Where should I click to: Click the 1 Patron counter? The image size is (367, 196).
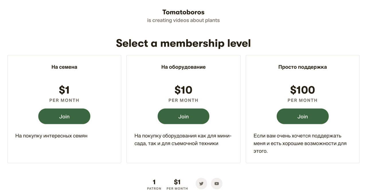tap(154, 185)
